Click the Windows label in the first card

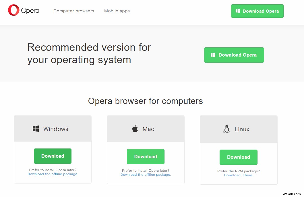(56, 129)
